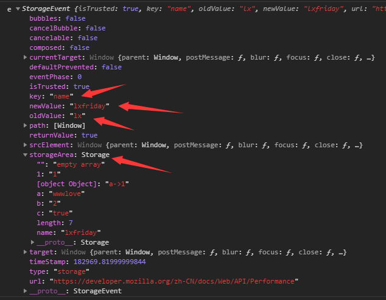The image size is (386, 300).
Task: Select the 1: "1" storage entry
Action: point(49,174)
